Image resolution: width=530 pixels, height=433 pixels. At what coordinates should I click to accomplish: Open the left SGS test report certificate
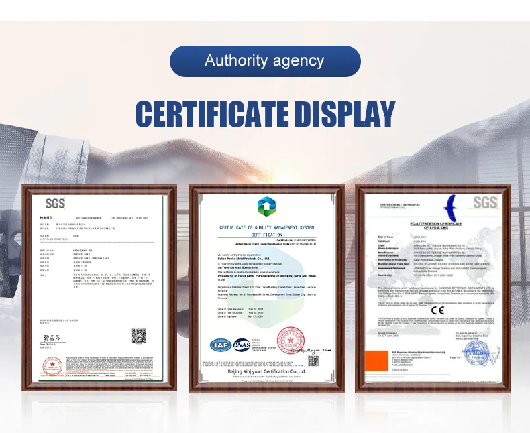99,288
